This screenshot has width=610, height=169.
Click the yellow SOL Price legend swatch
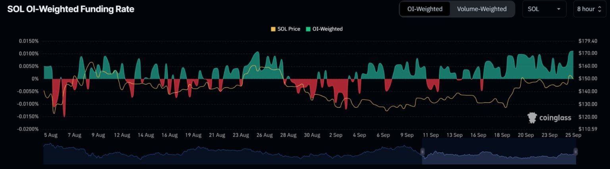[273, 29]
